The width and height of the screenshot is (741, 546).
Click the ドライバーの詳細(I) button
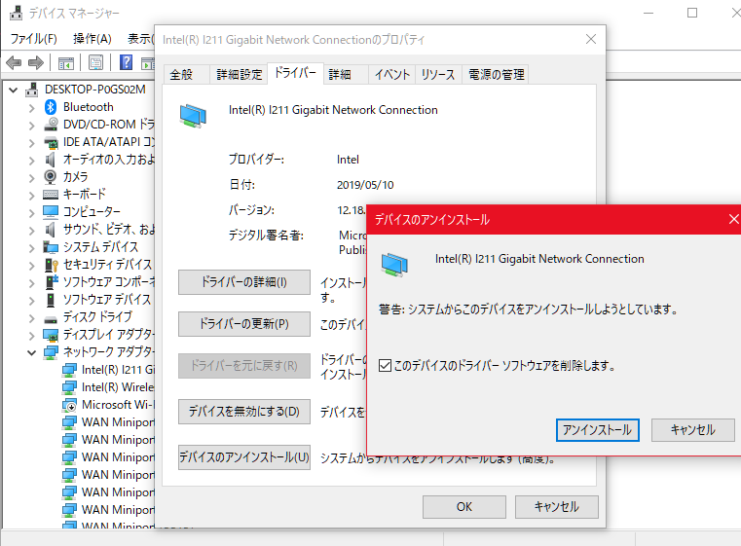tap(243, 282)
